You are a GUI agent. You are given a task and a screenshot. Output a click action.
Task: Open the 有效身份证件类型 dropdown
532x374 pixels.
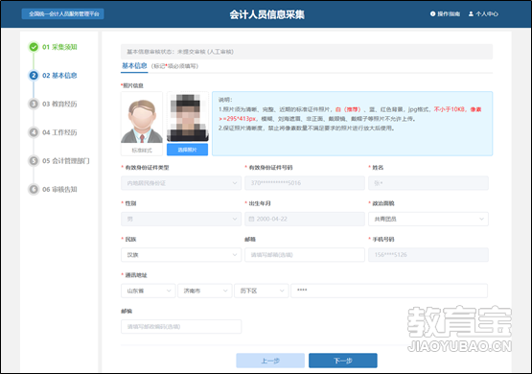(x=181, y=183)
